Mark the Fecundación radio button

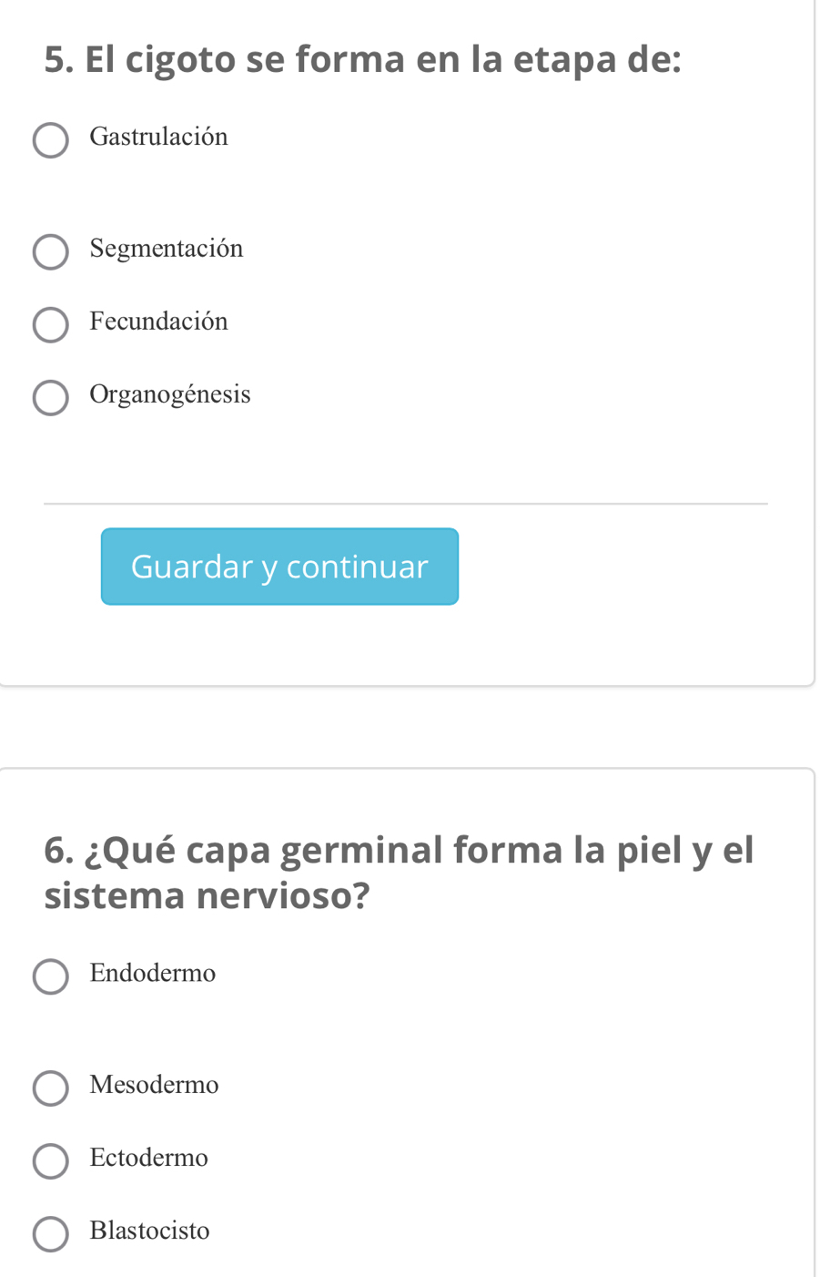[51, 325]
